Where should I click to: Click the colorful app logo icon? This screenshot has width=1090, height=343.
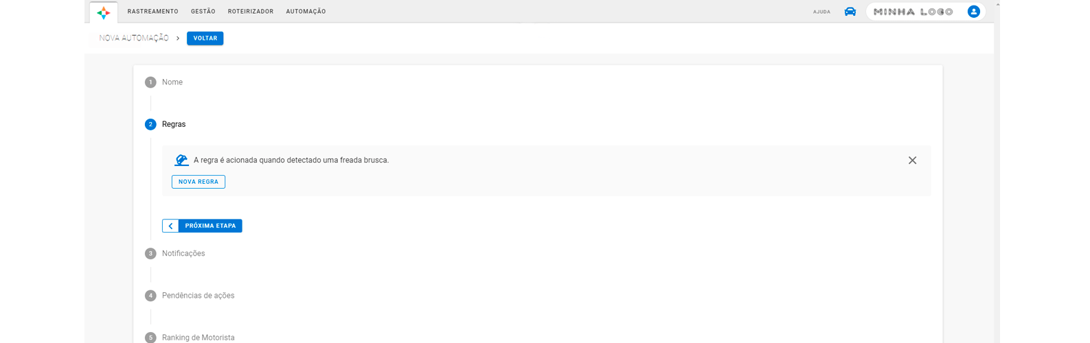[103, 12]
